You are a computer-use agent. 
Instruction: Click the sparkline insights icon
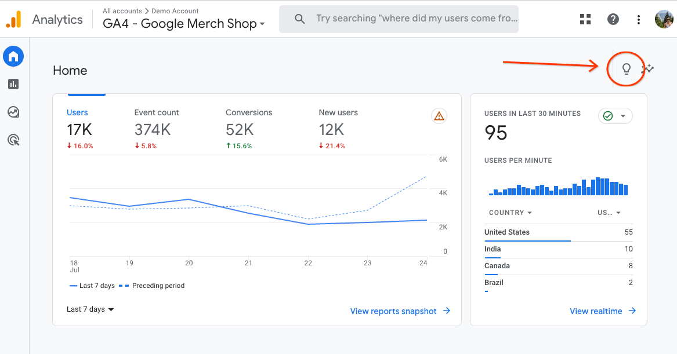click(647, 69)
